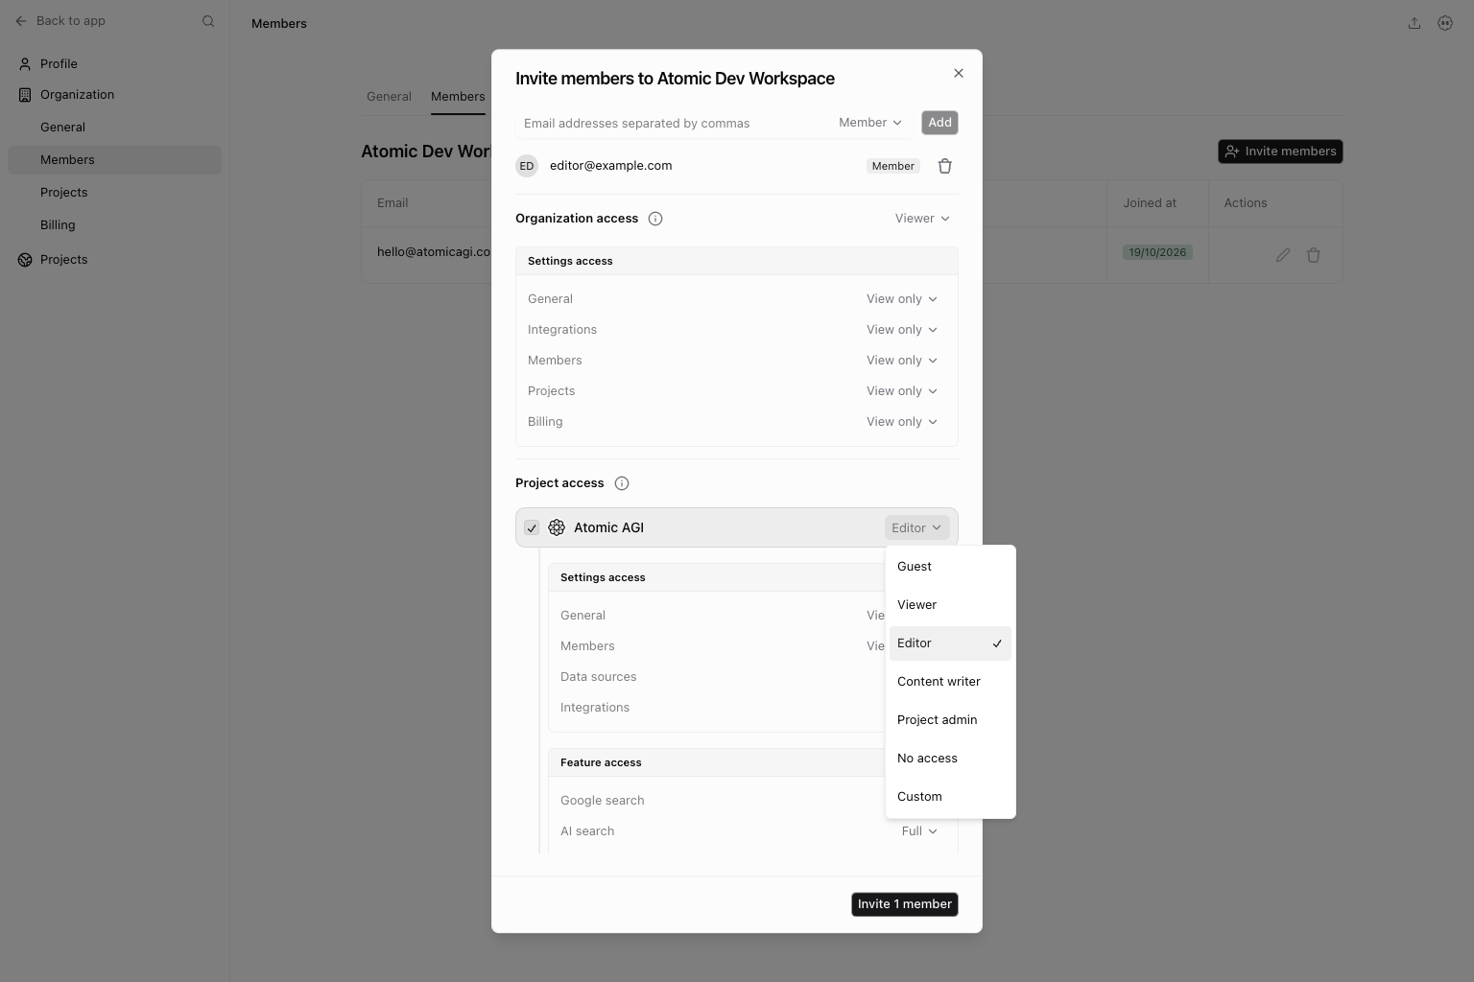Image resolution: width=1474 pixels, height=982 pixels.
Task: Open the Integrations View only dropdown
Action: click(902, 330)
